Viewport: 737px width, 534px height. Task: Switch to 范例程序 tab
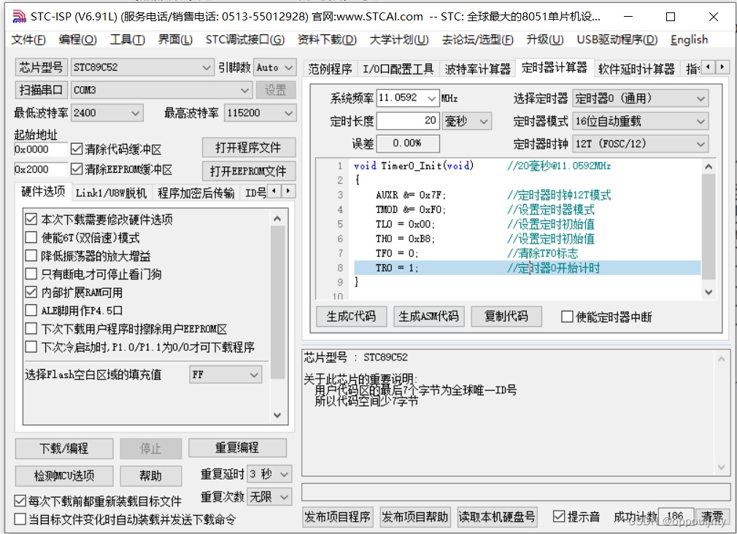coord(330,69)
